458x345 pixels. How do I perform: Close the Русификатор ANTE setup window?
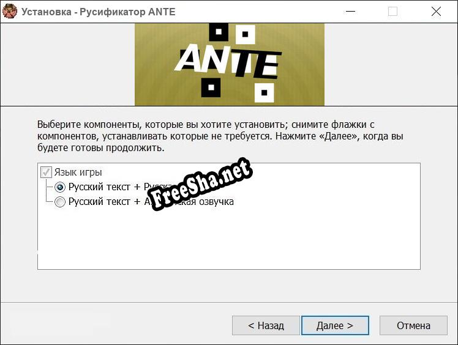pyautogui.click(x=436, y=11)
